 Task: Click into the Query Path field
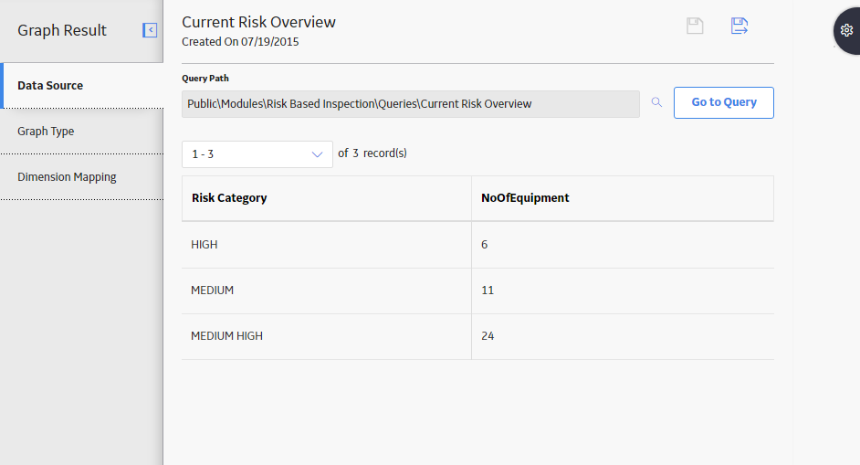click(x=411, y=104)
